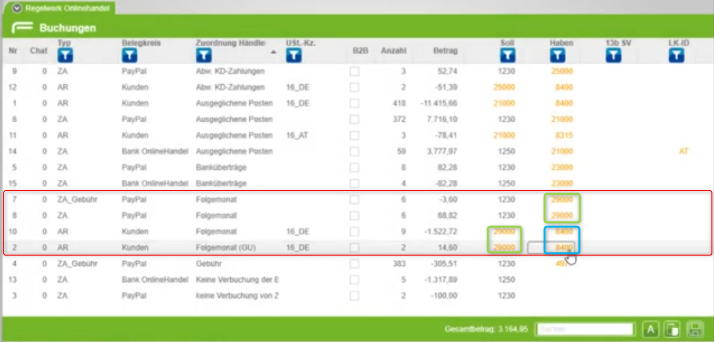The width and height of the screenshot is (714, 342).
Task: Click the 13b SV filter icon
Action: point(614,56)
